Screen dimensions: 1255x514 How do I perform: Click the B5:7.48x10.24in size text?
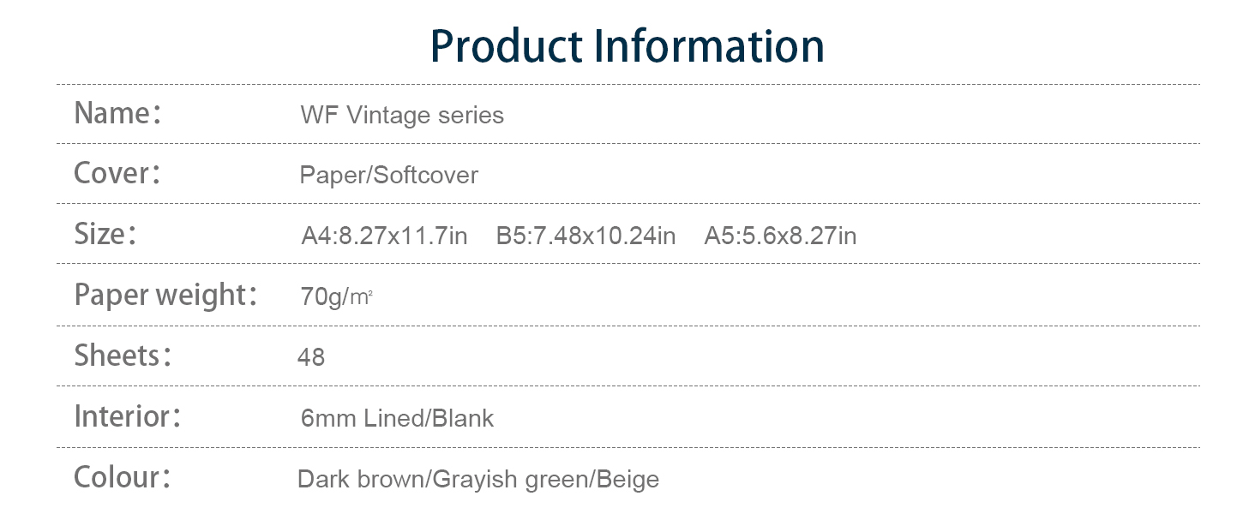585,236
